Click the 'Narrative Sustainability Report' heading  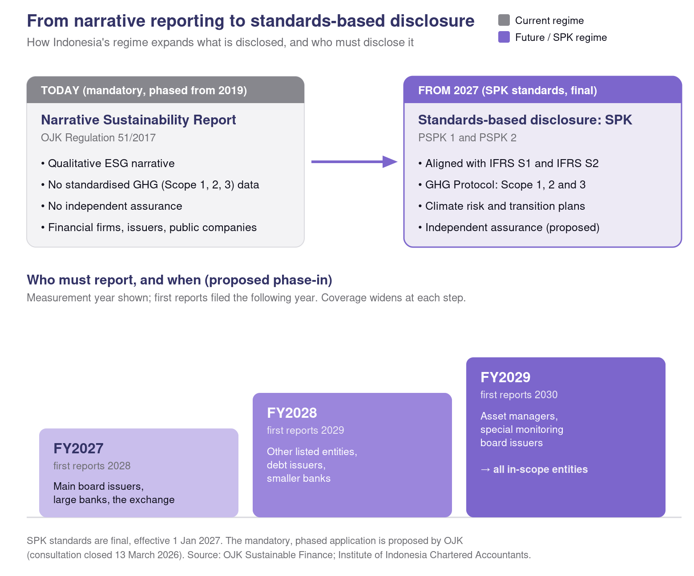tap(138, 120)
